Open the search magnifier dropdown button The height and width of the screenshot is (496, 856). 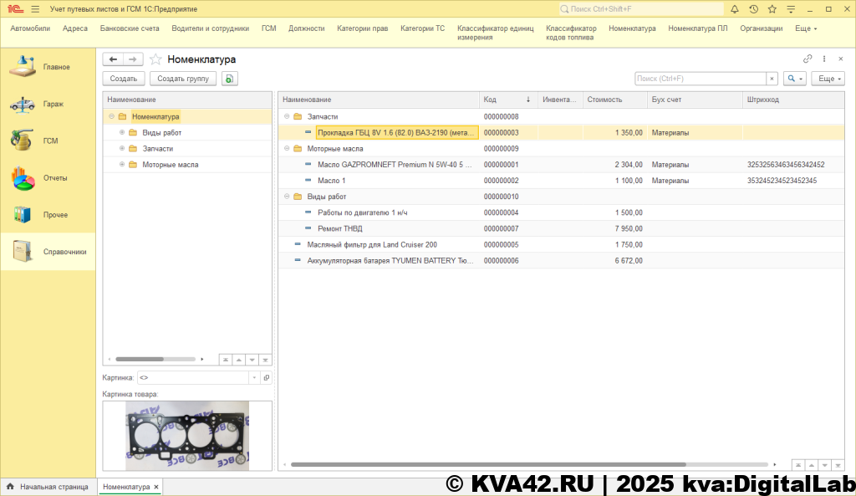795,79
